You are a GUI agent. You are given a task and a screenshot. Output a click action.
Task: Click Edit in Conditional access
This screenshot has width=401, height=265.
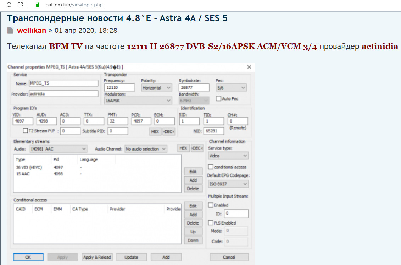pos(193,206)
